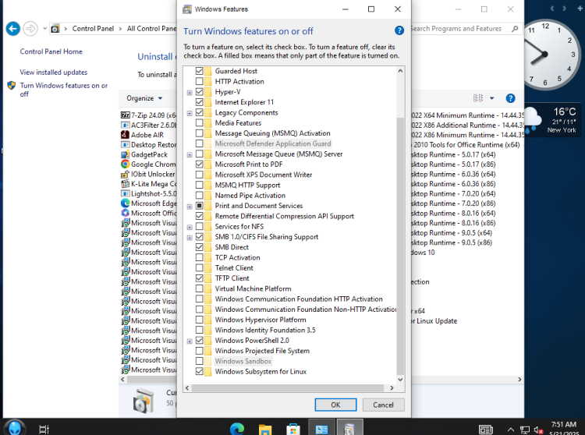This screenshot has width=585, height=435.
Task: Click the Microsoft Office program icon
Action: (126, 213)
